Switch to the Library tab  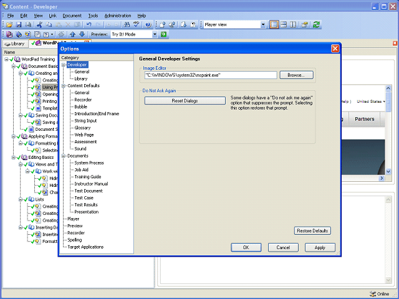(15, 44)
